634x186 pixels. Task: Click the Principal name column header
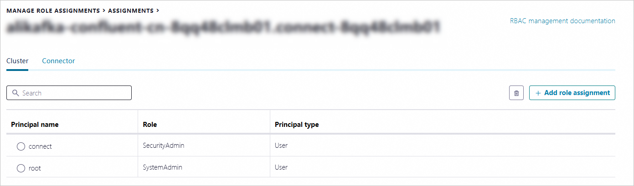(35, 125)
